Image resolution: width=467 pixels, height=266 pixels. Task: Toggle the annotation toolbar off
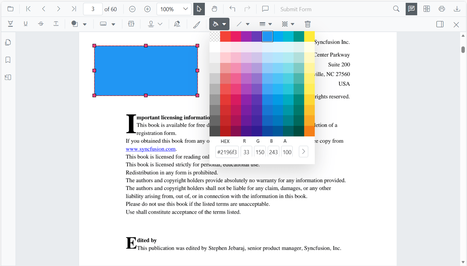[x=411, y=9]
